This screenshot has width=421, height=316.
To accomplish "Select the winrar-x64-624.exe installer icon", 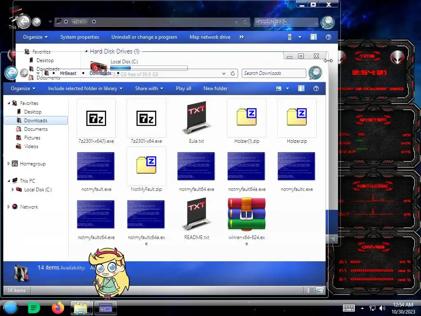I will 247,214.
